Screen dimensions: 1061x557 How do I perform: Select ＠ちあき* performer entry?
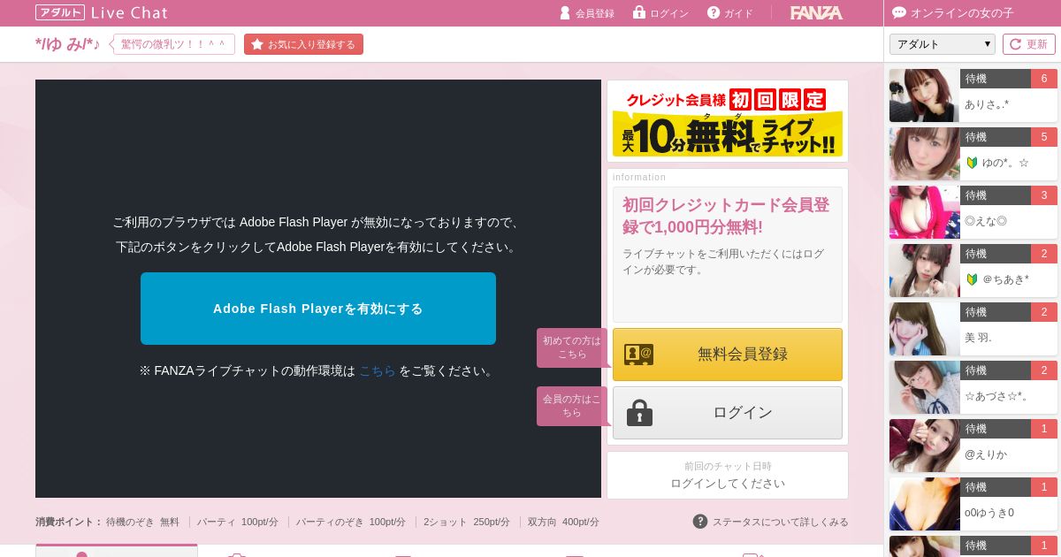coord(973,271)
